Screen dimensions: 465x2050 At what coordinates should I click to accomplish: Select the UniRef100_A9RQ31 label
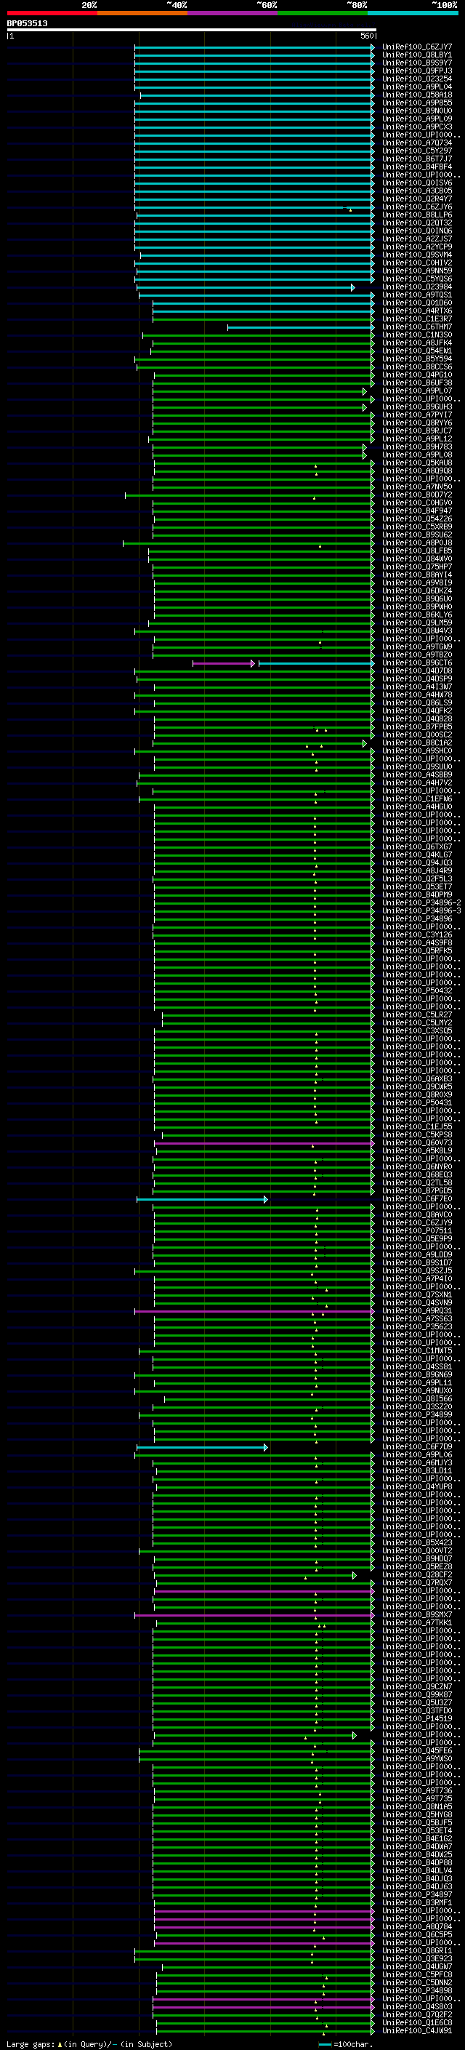pos(417,1310)
